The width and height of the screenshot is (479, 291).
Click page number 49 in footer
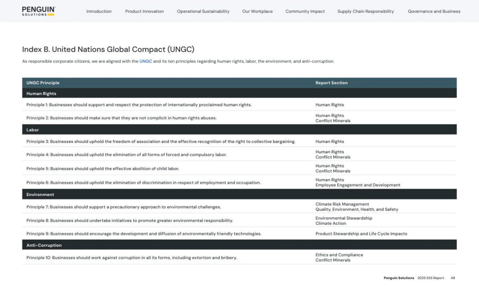[453, 278]
